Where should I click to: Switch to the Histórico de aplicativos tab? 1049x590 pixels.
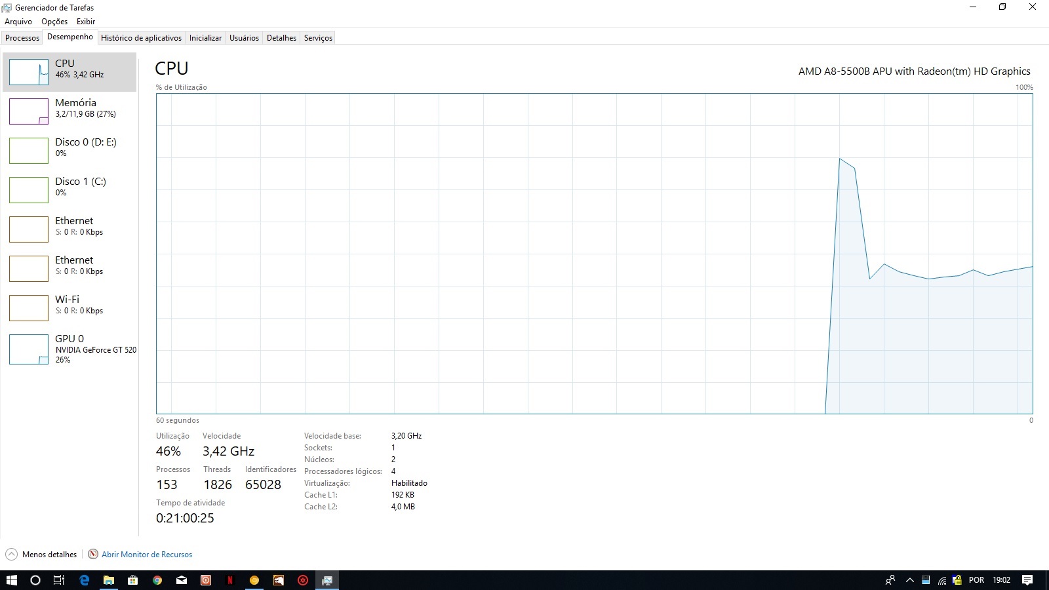coord(141,38)
